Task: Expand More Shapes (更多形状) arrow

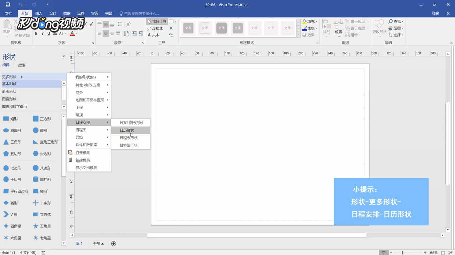Action: click(22, 77)
